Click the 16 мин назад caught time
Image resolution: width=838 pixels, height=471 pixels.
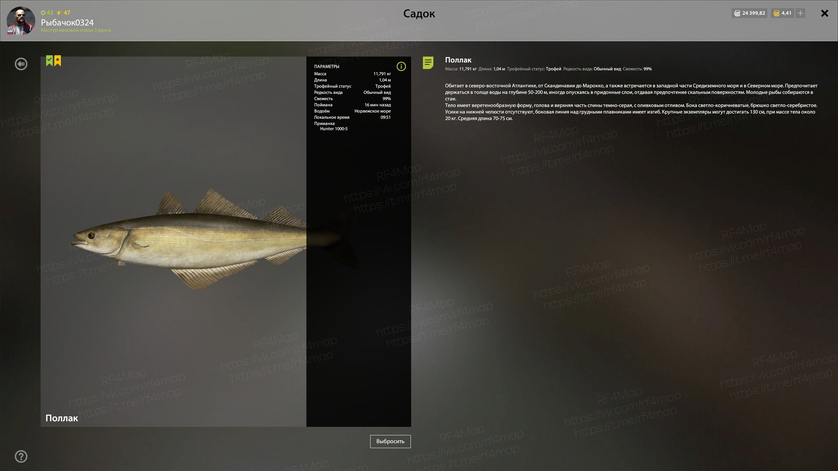pyautogui.click(x=378, y=105)
